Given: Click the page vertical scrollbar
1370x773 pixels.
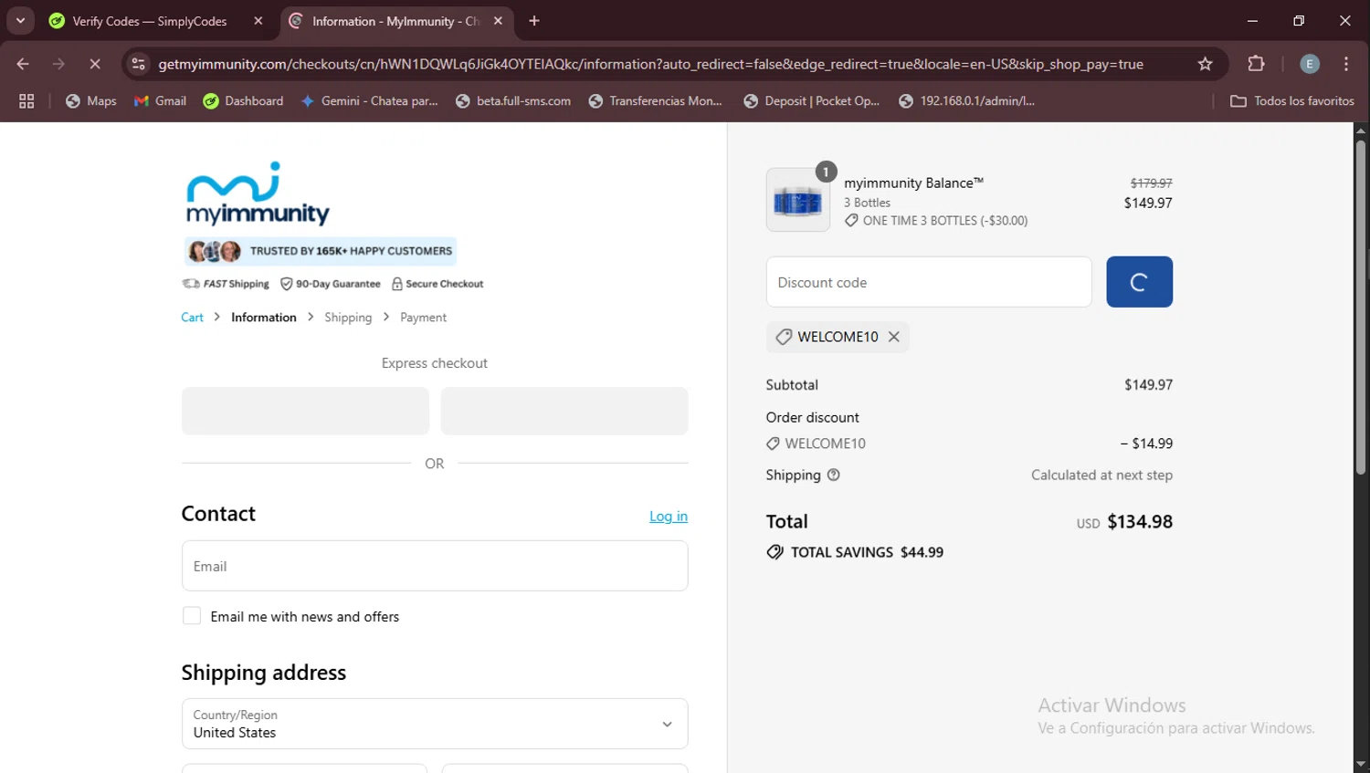Looking at the screenshot, I should click(1361, 306).
